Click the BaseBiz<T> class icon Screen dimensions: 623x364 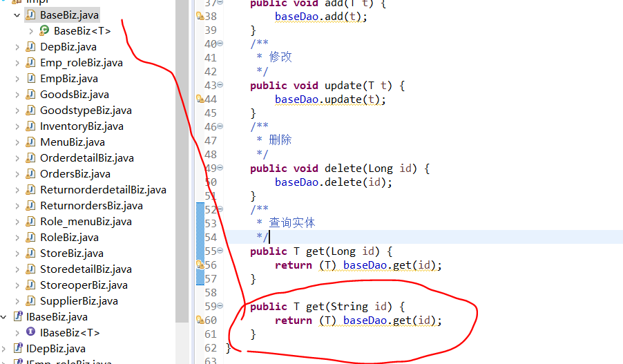[x=44, y=30]
